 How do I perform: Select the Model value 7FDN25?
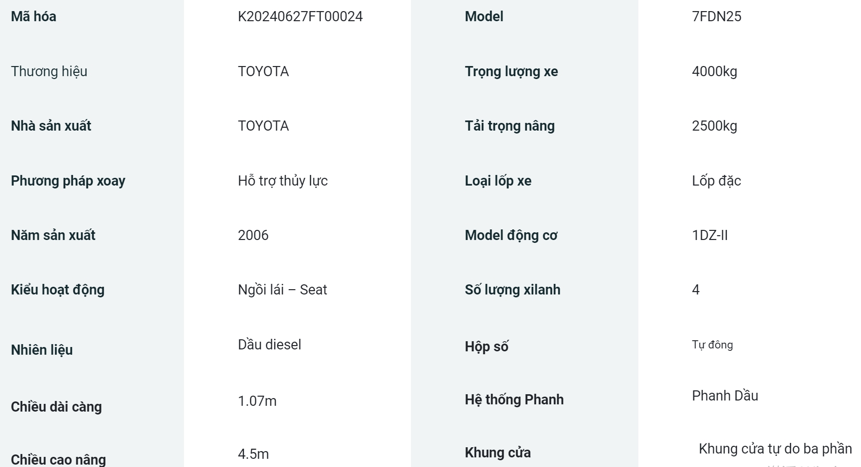point(716,16)
